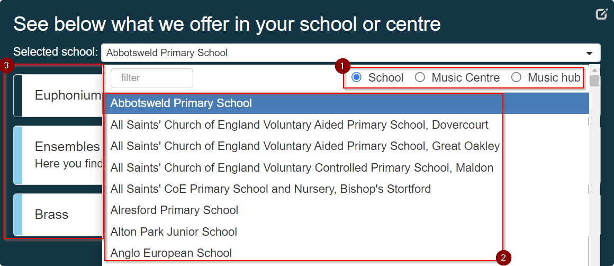Click the edit pencil icon in top corner
The height and width of the screenshot is (266, 614).
coord(601,14)
